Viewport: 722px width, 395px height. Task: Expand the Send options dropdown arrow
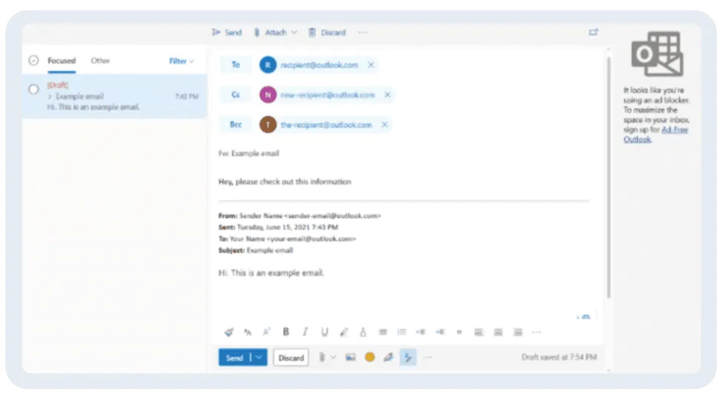point(258,357)
